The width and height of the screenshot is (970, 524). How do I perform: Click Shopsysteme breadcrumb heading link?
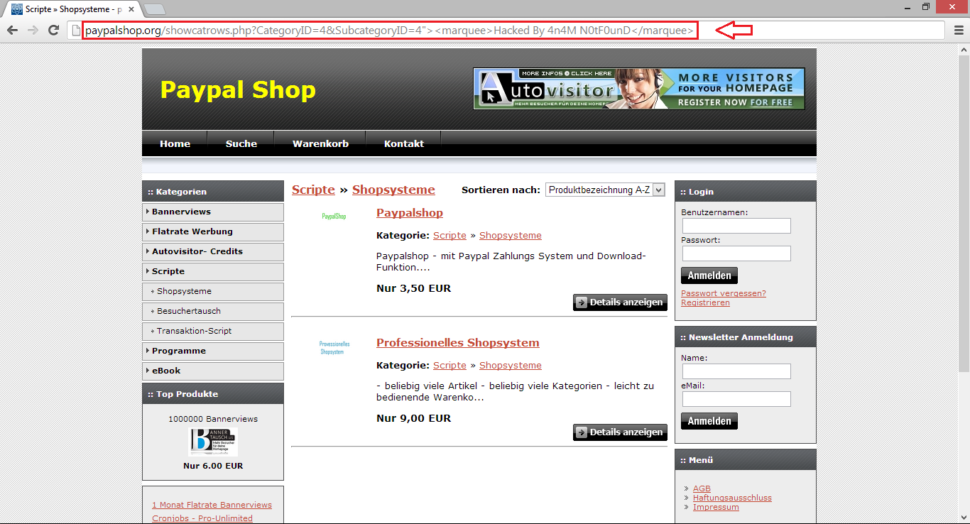[393, 190]
